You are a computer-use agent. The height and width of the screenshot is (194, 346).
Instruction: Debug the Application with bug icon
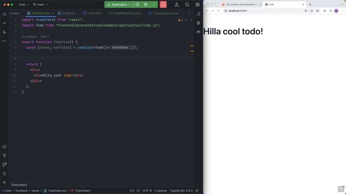coord(145,4)
